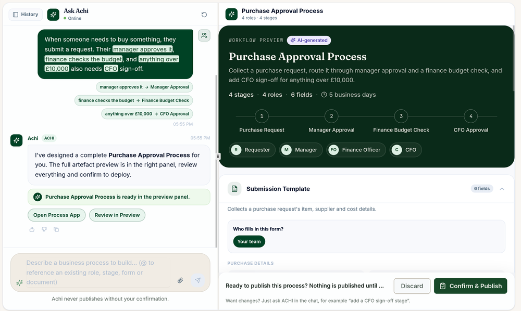This screenshot has width=521, height=311.
Task: Click the Finance Officer role chip
Action: [356, 150]
